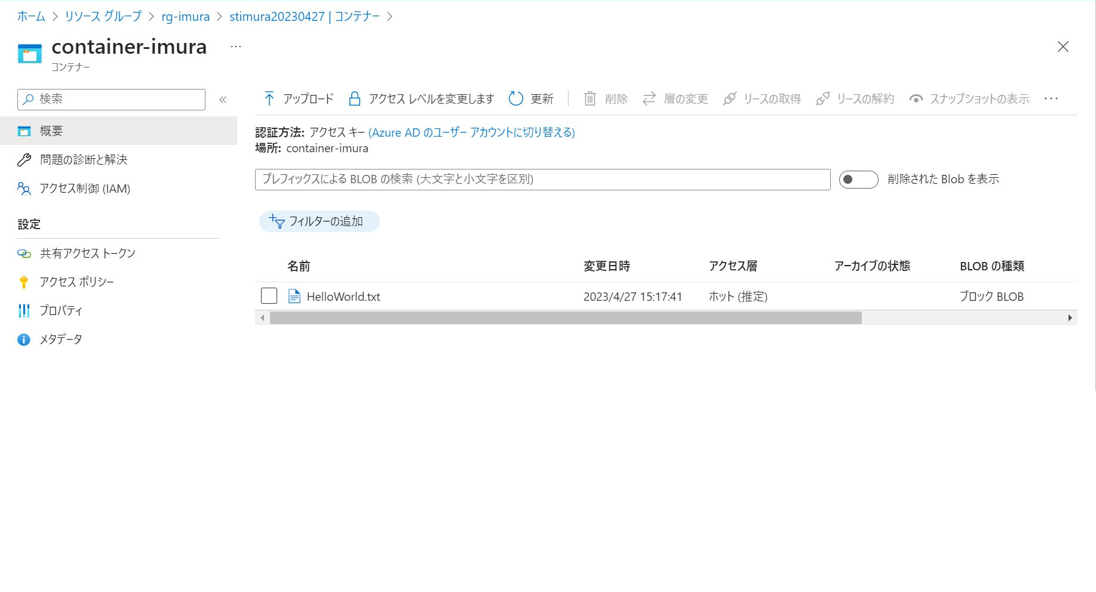Click the metadata info icon
The height and width of the screenshot is (592, 1096).
pos(24,340)
